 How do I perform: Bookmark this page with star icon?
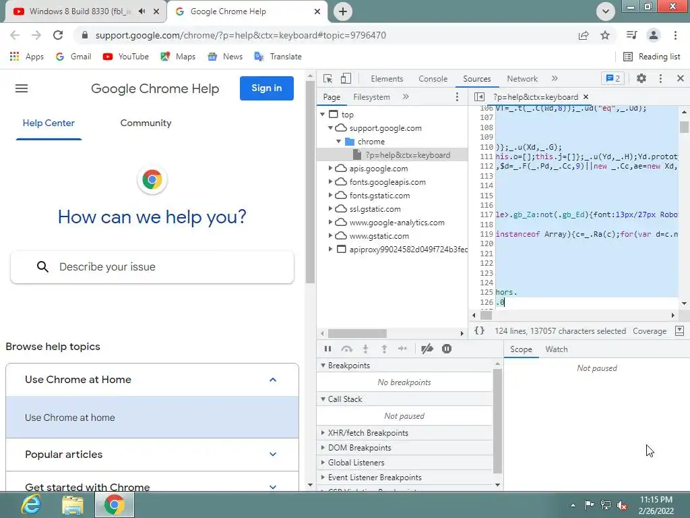(x=605, y=35)
